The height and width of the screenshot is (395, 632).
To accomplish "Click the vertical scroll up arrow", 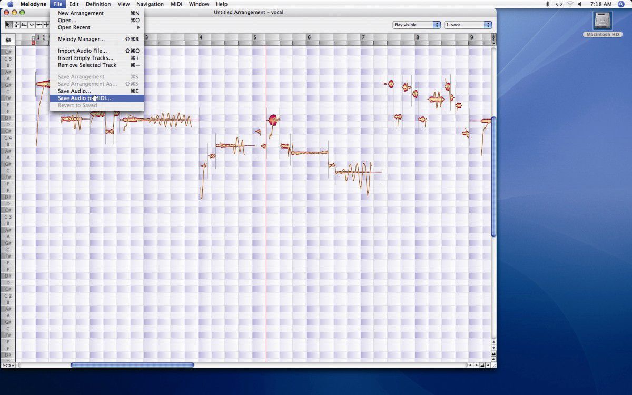I will (493, 341).
